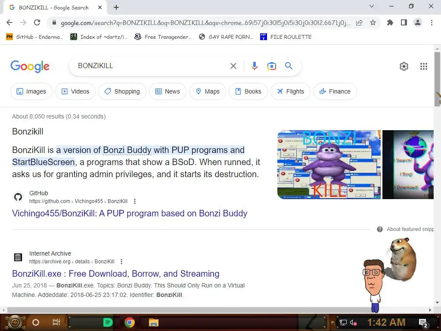Reload the Google search page
This screenshot has height=331, width=441.
click(37, 22)
